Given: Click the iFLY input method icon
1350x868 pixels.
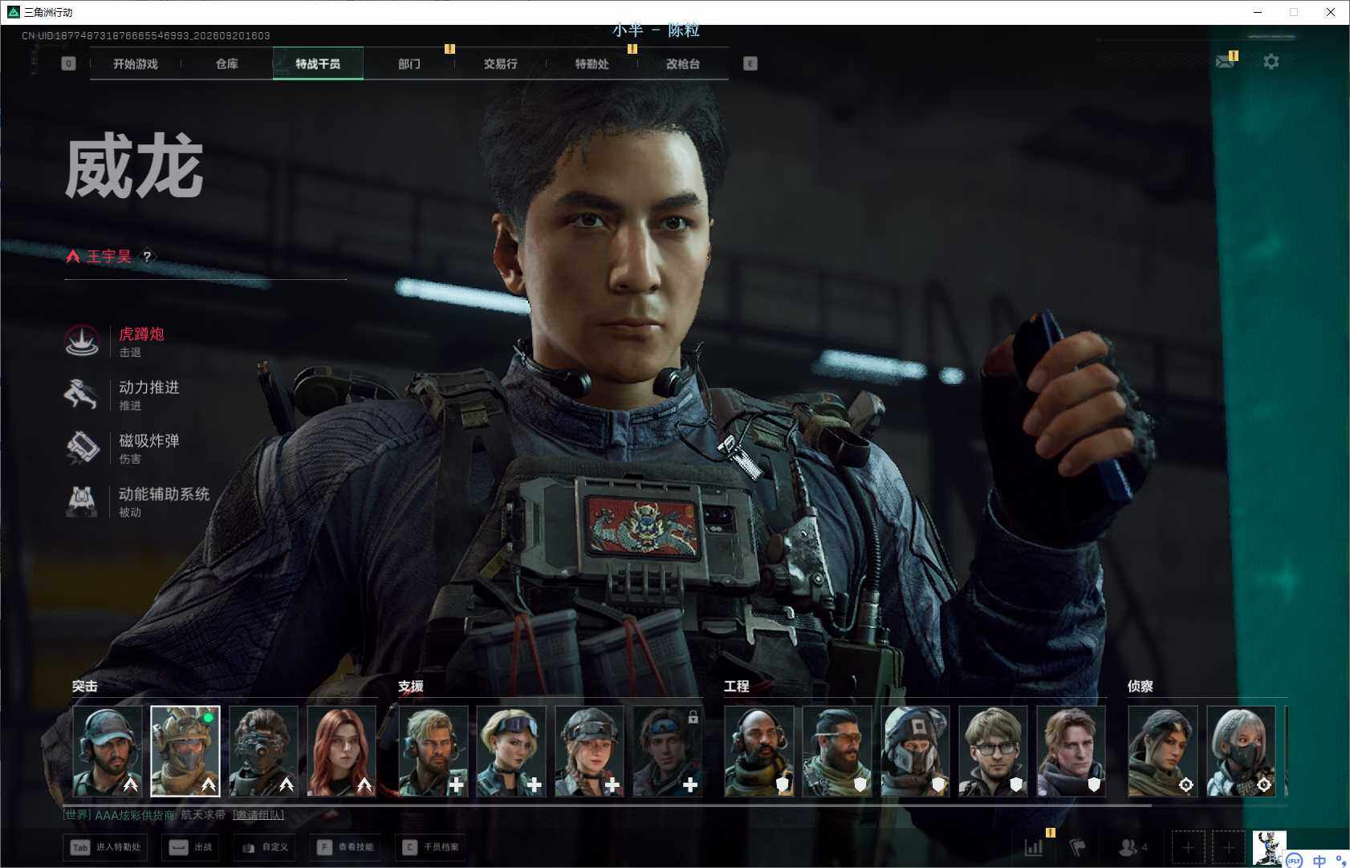Looking at the screenshot, I should (x=1295, y=861).
